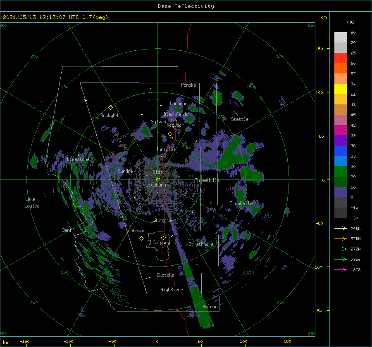Click the Blackfalds city label
372x347 pixels.
click(176, 114)
